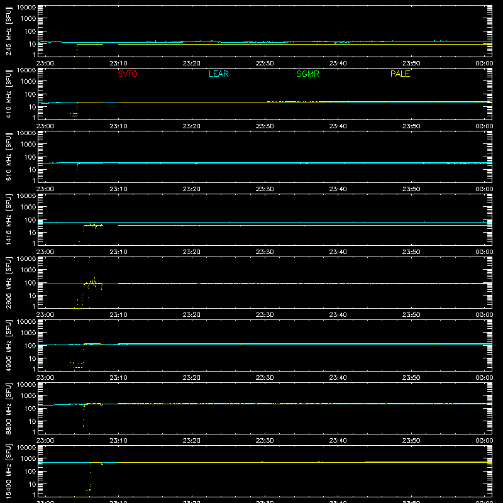Select the 15400 MHz [SFU] axis title
The width and height of the screenshot is (503, 503).
pos(8,471)
